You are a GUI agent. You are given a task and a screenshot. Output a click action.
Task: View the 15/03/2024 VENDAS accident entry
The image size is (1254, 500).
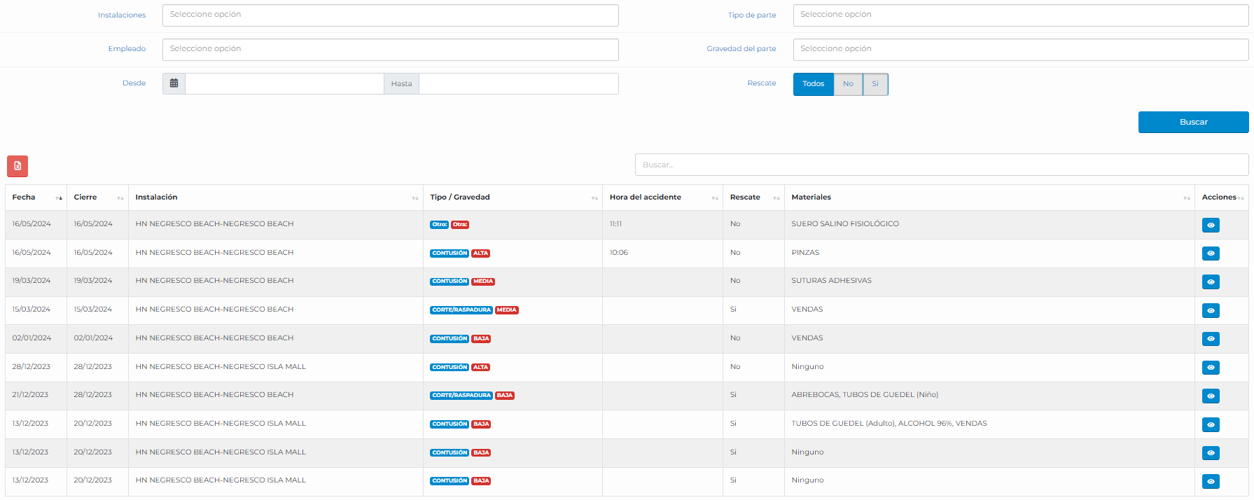coord(1210,310)
